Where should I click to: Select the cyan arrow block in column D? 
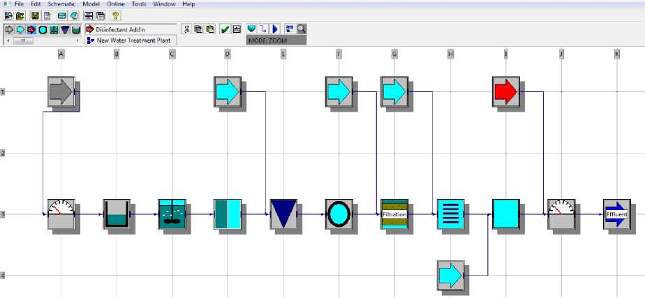pos(228,91)
